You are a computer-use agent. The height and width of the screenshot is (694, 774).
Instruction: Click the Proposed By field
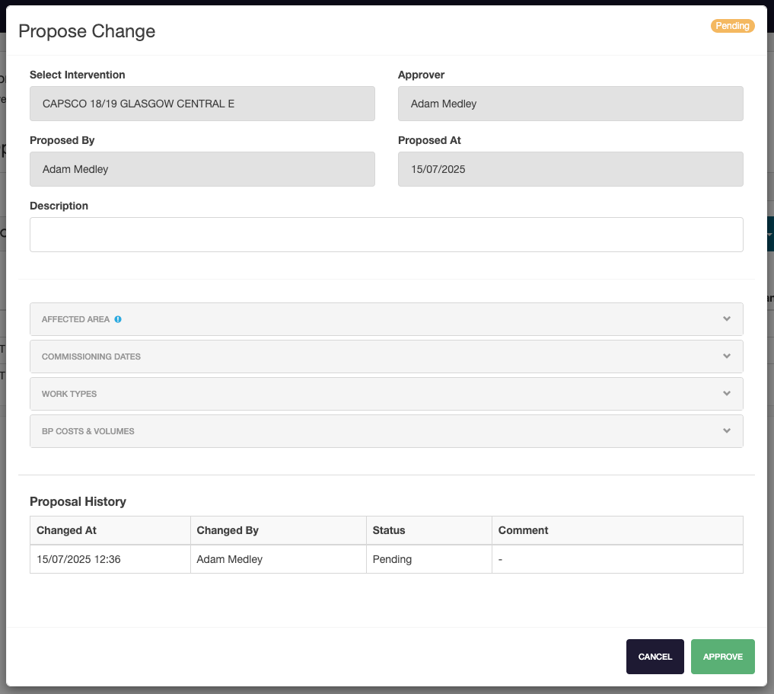[202, 169]
